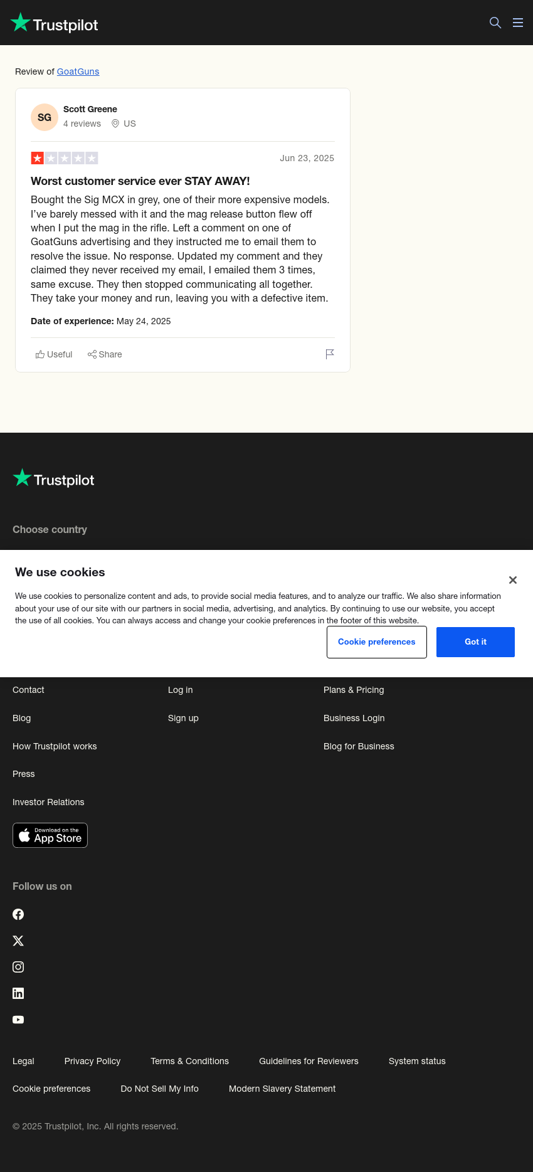Image resolution: width=533 pixels, height=1172 pixels.
Task: Open Blog for Business link
Action: (359, 746)
